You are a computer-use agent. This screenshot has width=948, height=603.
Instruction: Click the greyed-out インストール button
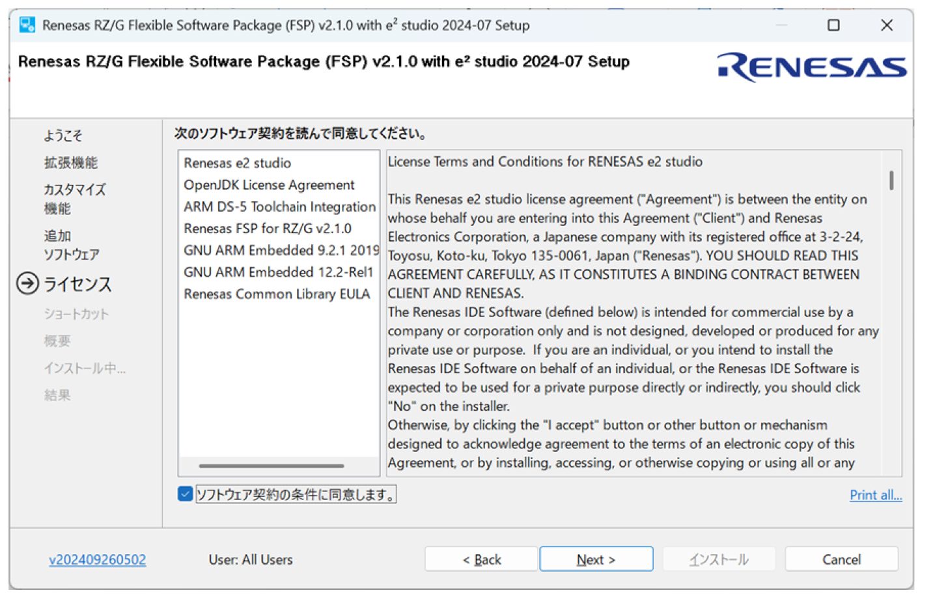[x=719, y=559]
